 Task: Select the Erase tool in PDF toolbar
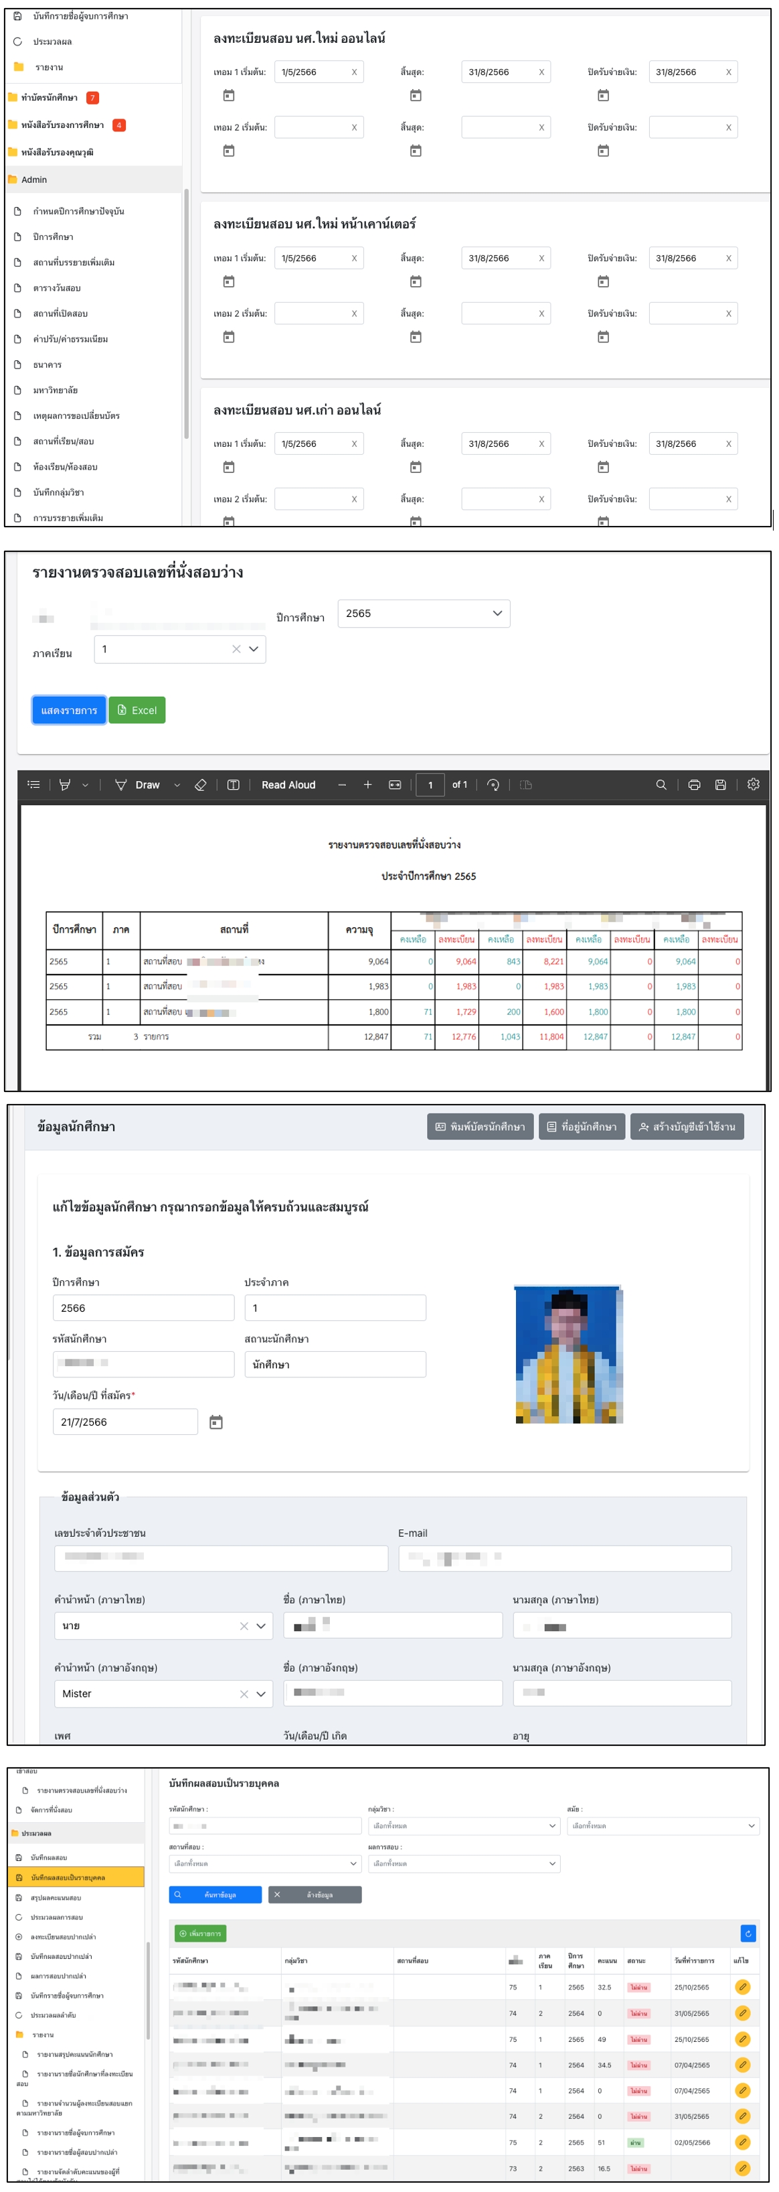coord(201,784)
